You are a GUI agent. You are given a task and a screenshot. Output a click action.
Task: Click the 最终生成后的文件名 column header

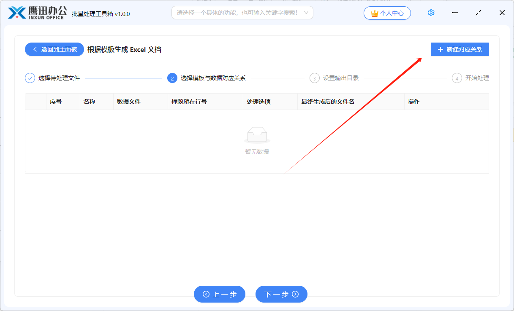click(x=328, y=102)
